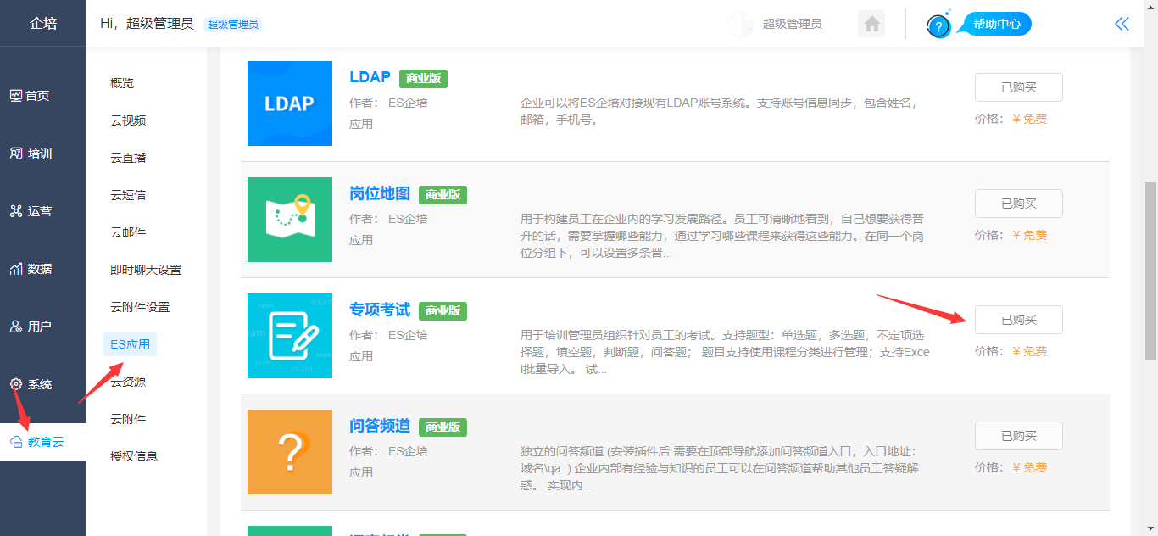This screenshot has height=536, width=1158.
Task: Open 云视频 submenu item
Action: 128,120
